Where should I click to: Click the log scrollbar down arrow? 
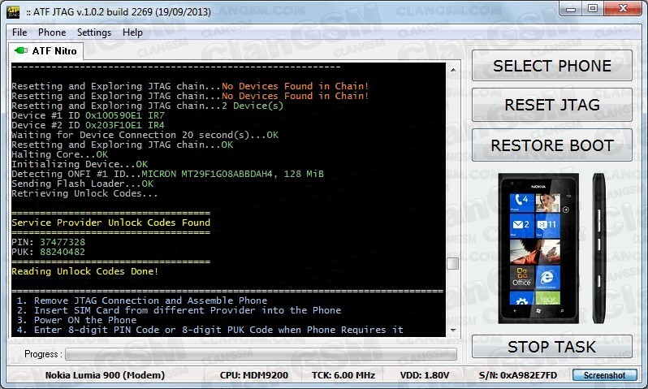pyautogui.click(x=453, y=331)
